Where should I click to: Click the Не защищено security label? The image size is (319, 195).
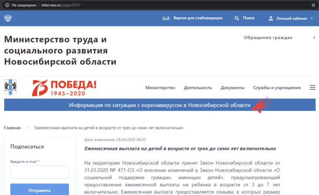(24, 5)
